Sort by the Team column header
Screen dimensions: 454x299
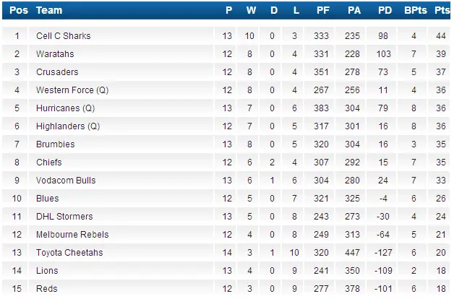tap(48, 10)
